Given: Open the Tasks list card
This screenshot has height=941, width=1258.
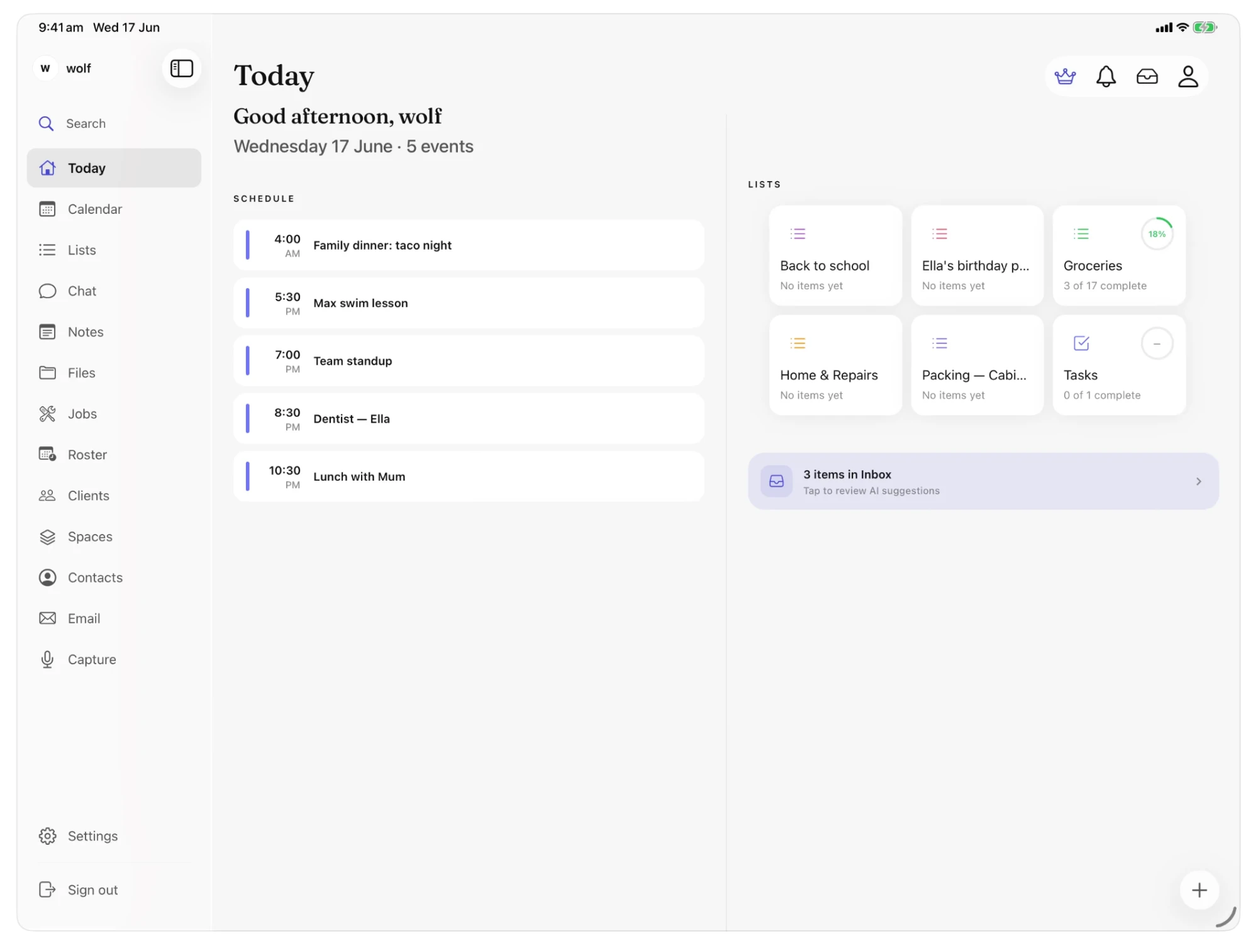Looking at the screenshot, I should point(1119,365).
